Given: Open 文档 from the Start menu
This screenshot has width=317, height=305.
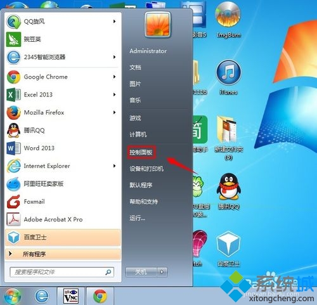Looking at the screenshot, I should tap(135, 68).
